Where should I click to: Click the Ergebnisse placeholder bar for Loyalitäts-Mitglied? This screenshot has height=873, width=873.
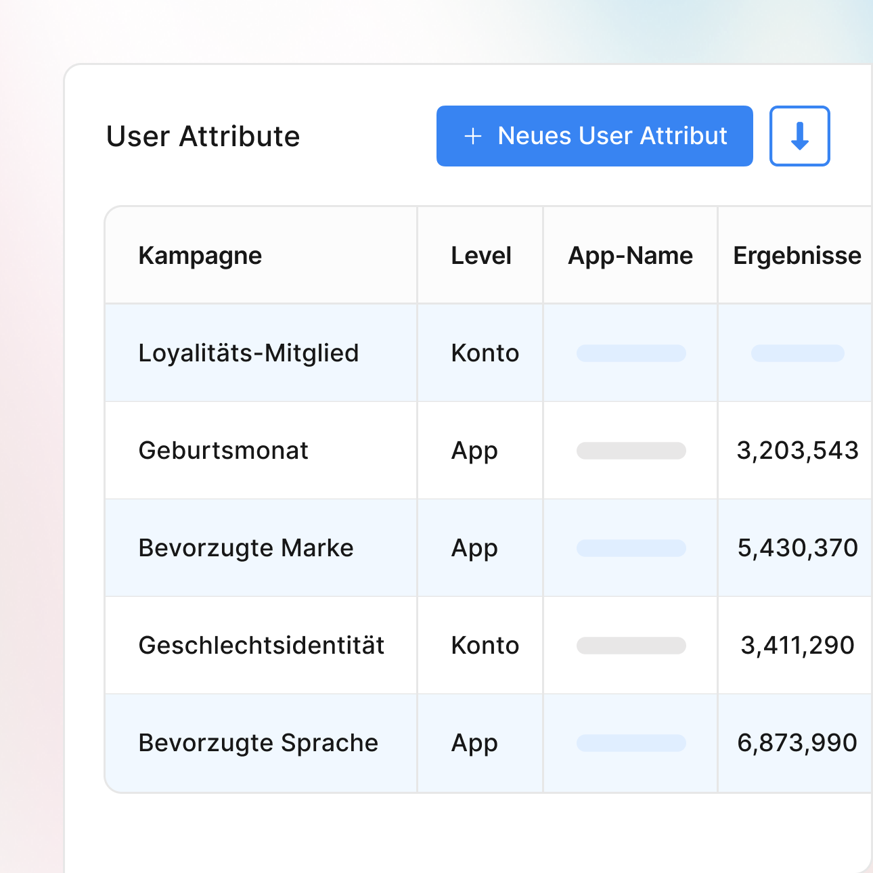click(797, 353)
